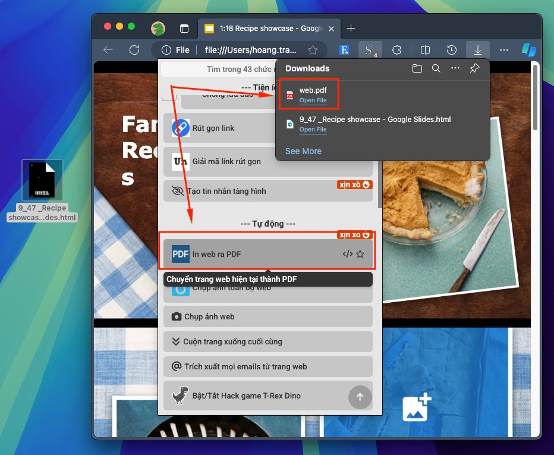Viewport: 554px width, 455px height.
Task: Reload the page with the refresh icon
Action: 134,50
